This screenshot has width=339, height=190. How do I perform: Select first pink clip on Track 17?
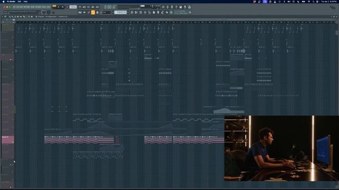point(48,140)
